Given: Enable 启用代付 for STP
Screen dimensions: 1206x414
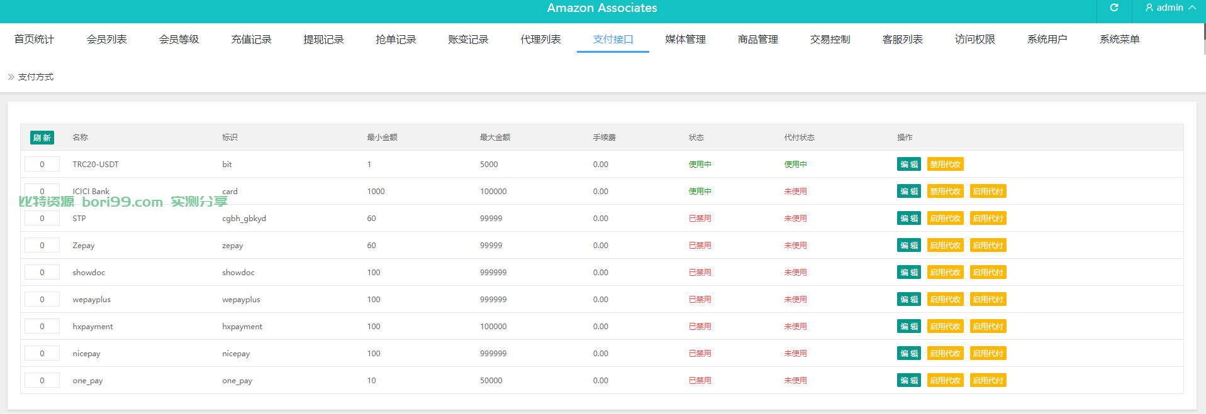Looking at the screenshot, I should click(988, 218).
